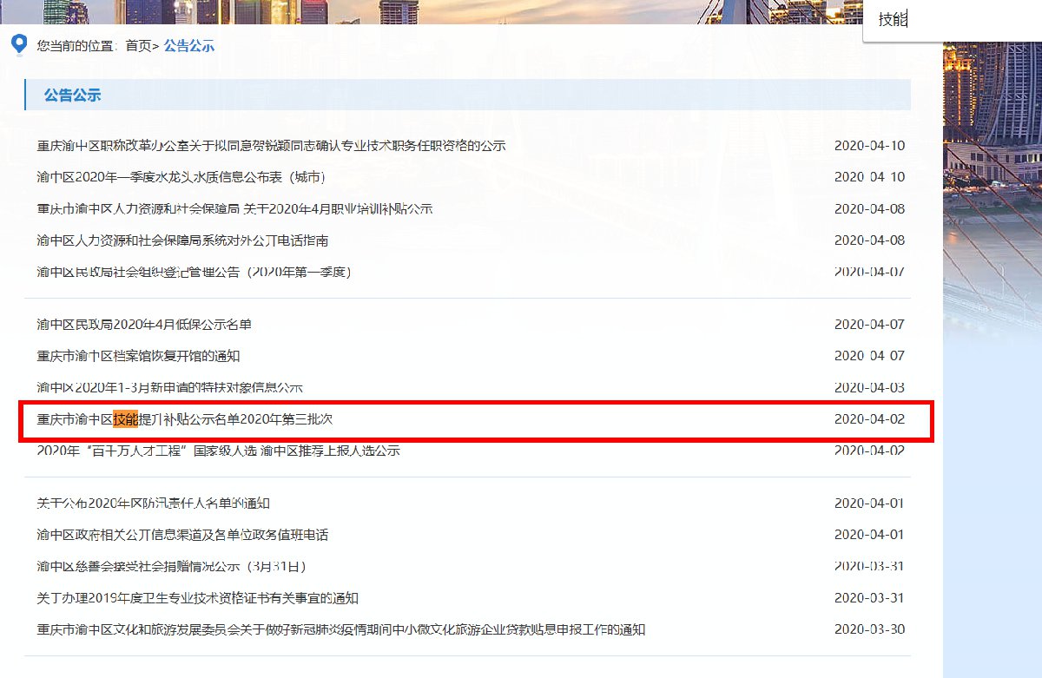Open 渝中区民政局2020年4月低保公示名单

coord(144,325)
